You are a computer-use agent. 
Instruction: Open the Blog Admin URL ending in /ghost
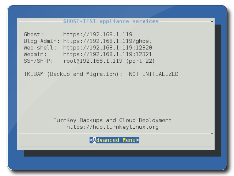point(107,41)
